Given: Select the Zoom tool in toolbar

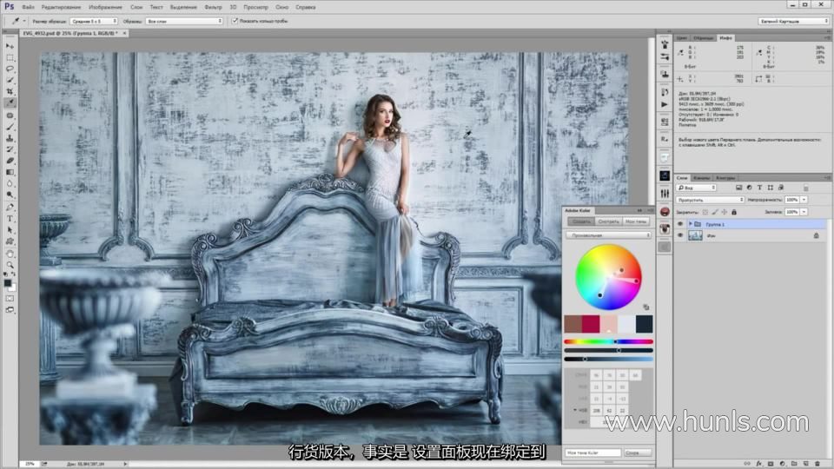Looking at the screenshot, I should (x=10, y=265).
